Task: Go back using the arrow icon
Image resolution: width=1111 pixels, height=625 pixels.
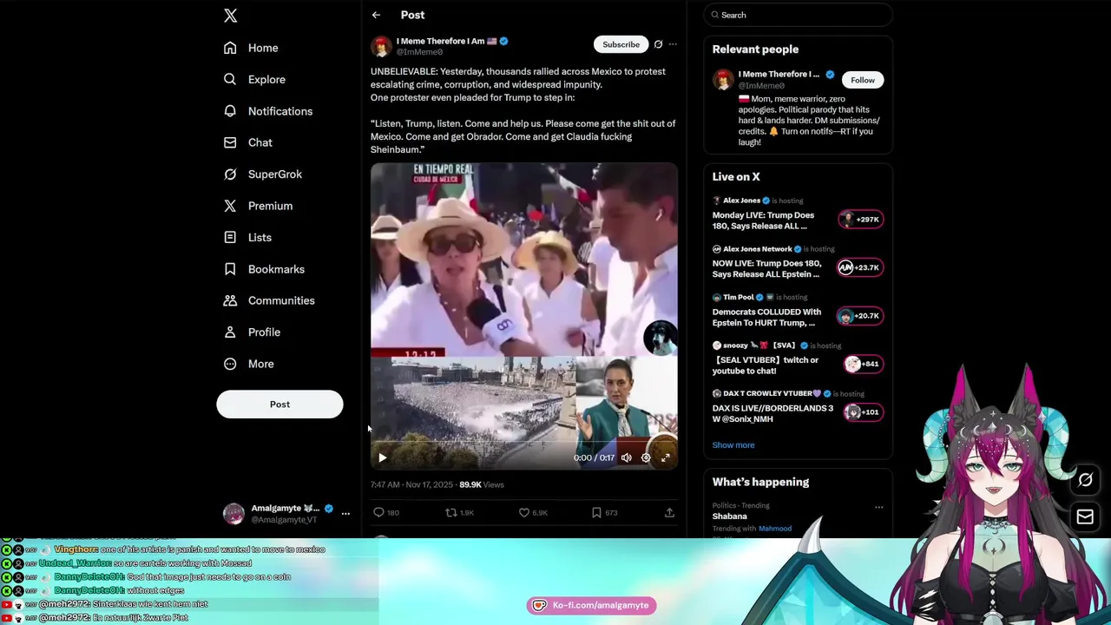Action: 376,15
